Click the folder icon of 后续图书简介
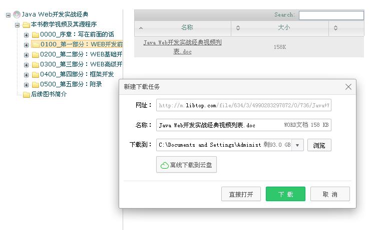The height and width of the screenshot is (230, 381). coord(27,94)
